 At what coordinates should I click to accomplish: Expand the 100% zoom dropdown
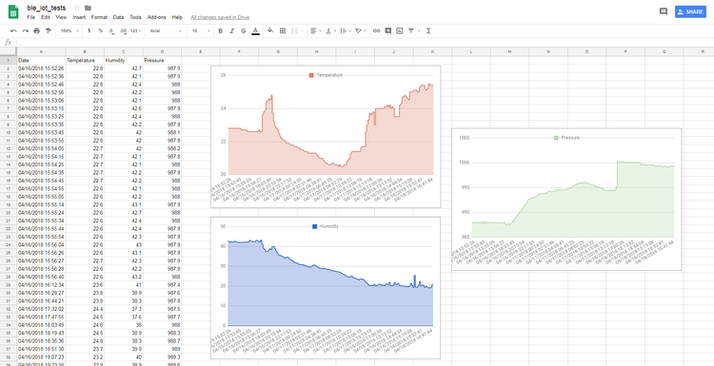(69, 31)
